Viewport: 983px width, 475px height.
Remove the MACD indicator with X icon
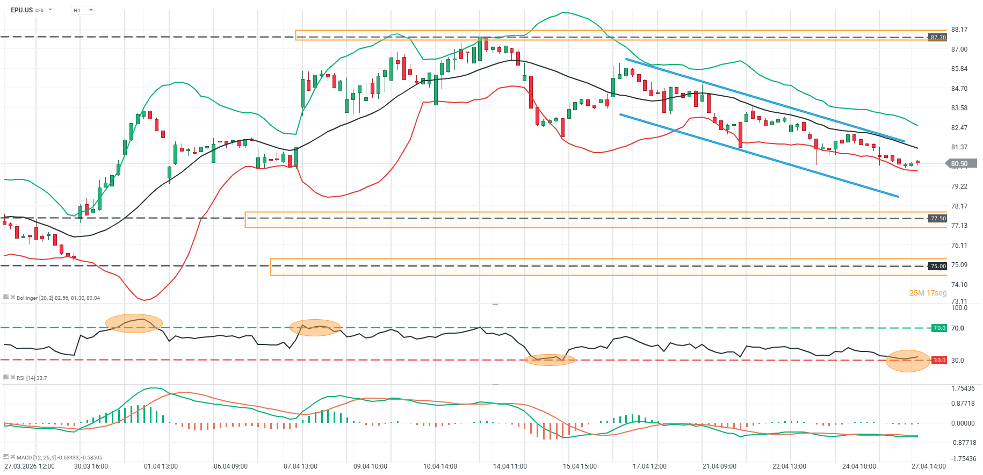coord(12,457)
